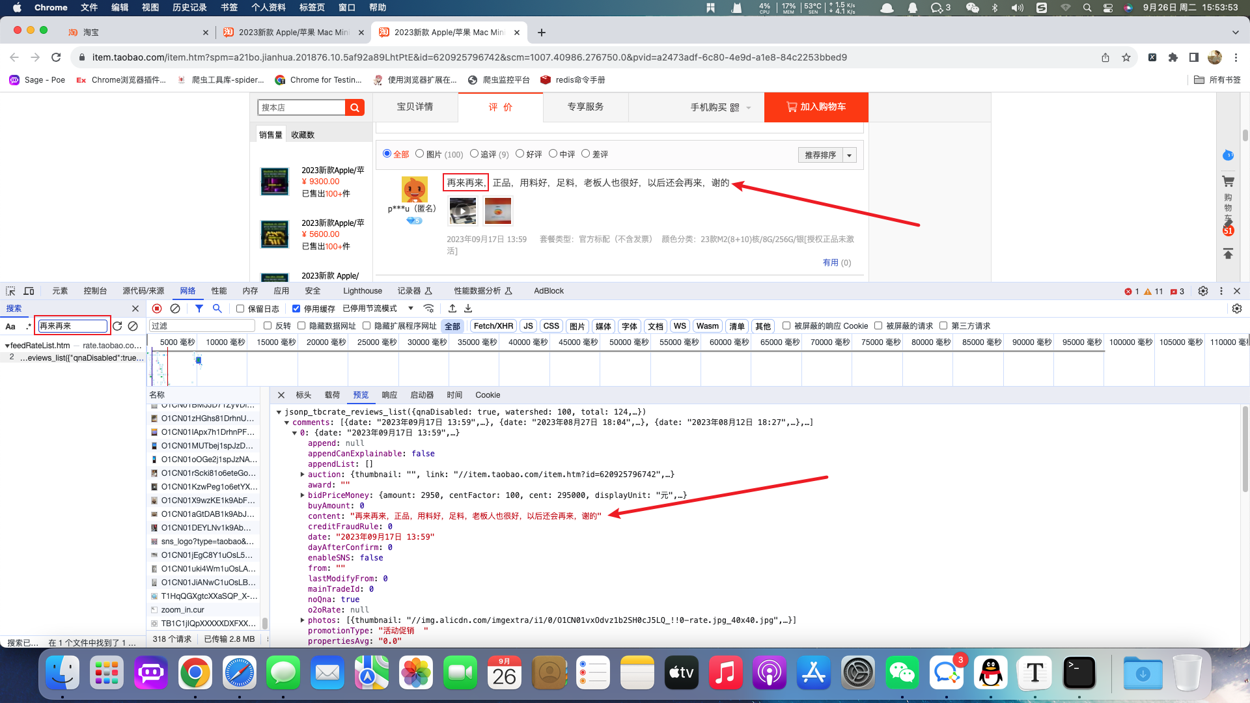Refresh the search results in the search panel
The width and height of the screenshot is (1250, 703).
pos(117,326)
